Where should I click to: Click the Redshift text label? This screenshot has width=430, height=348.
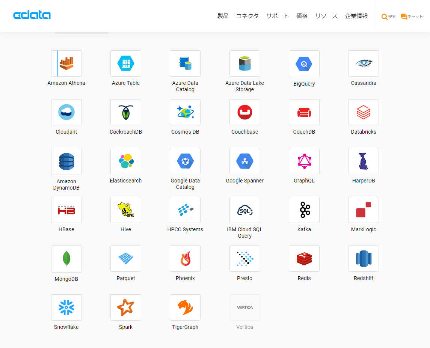point(364,278)
